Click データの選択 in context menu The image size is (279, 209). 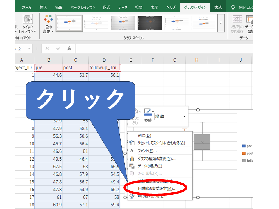tap(151, 166)
